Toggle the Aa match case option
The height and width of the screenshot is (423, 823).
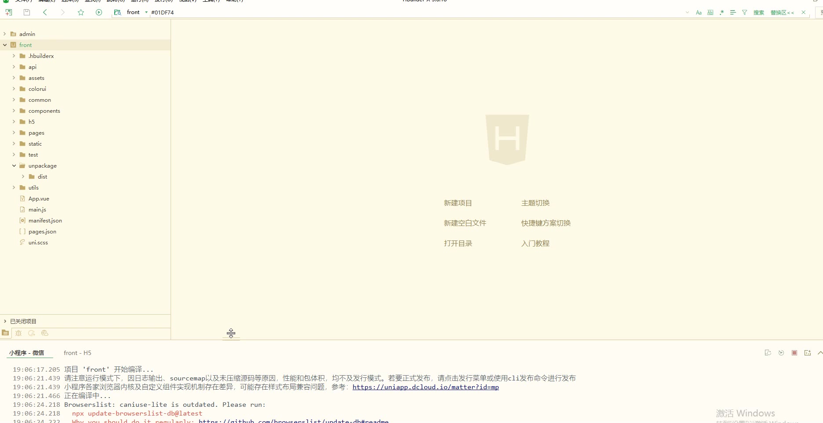pyautogui.click(x=699, y=12)
